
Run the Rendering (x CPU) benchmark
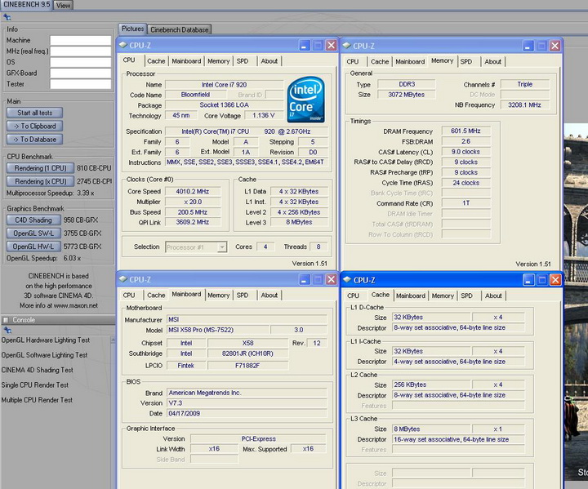point(40,181)
